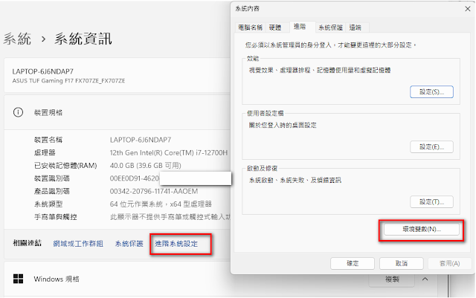Open the 環境變數(N)... button
476x298 pixels.
pyautogui.click(x=422, y=229)
